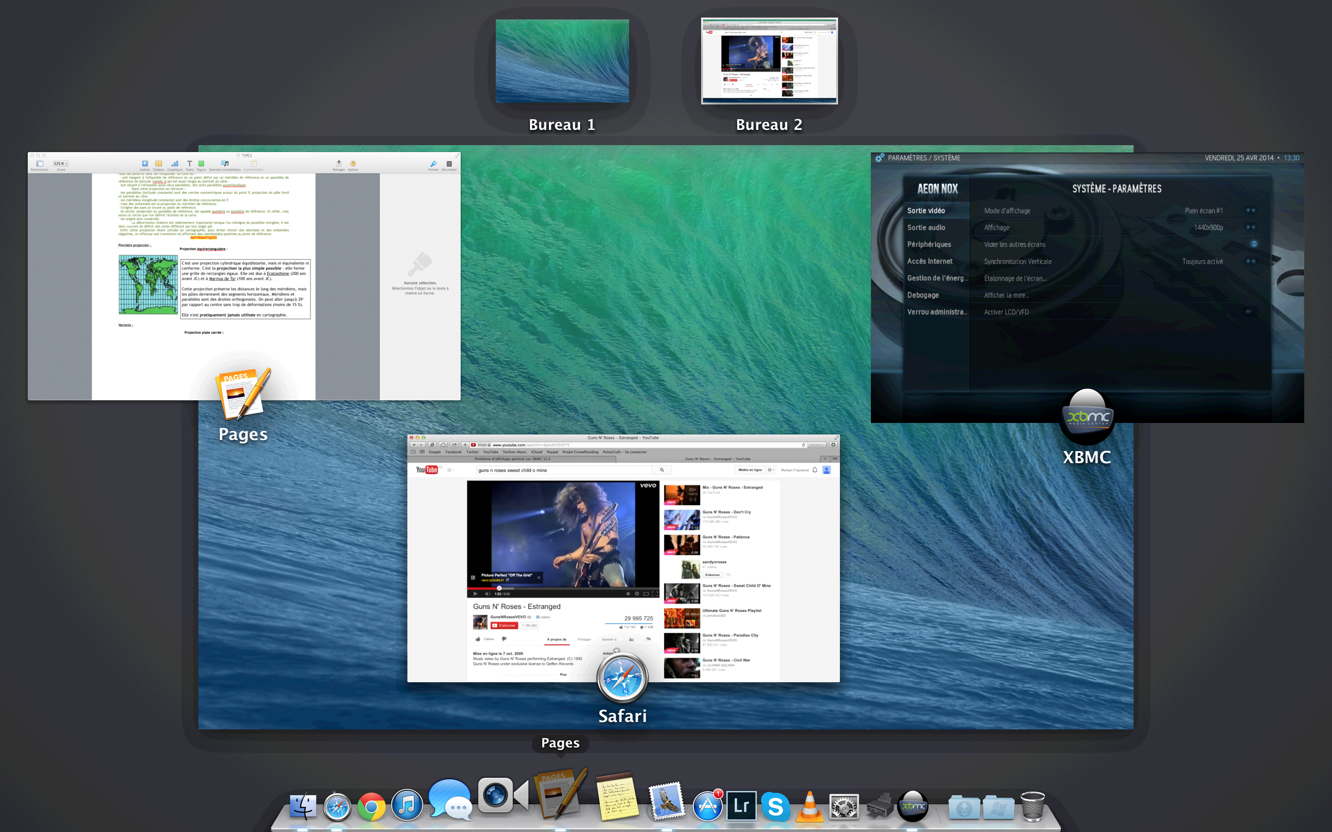Click the Trash icon in the Dock

(1033, 806)
